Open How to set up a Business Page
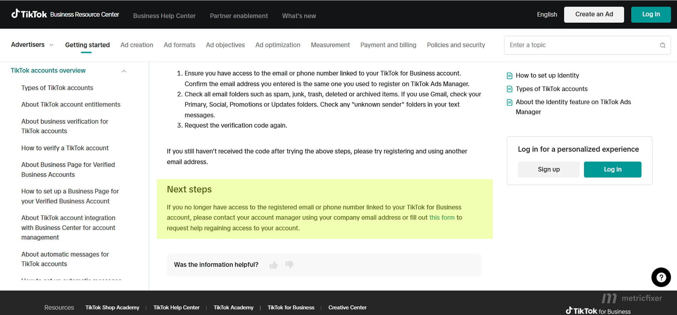 click(70, 196)
